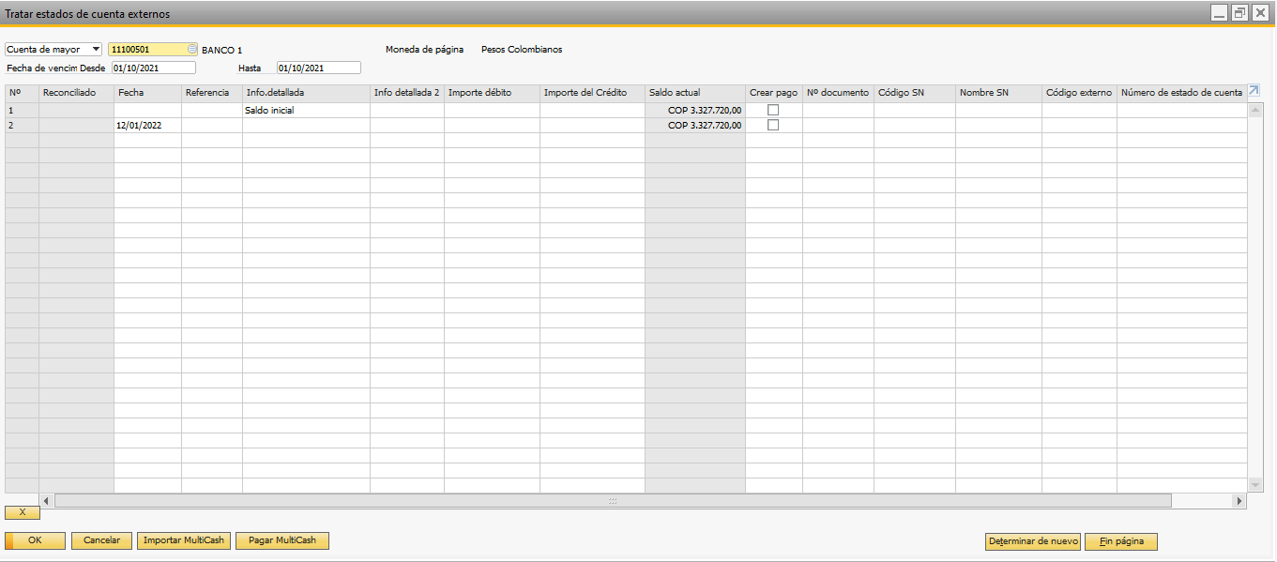Click the horizontal scrollbar left arrow
This screenshot has height=562, width=1277.
pyautogui.click(x=44, y=500)
